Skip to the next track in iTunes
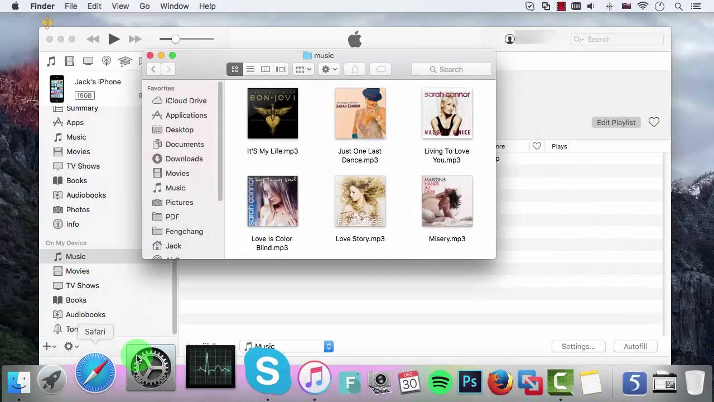The image size is (714, 402). pyautogui.click(x=135, y=39)
